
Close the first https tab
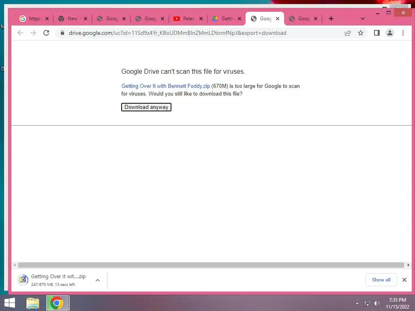pos(47,19)
